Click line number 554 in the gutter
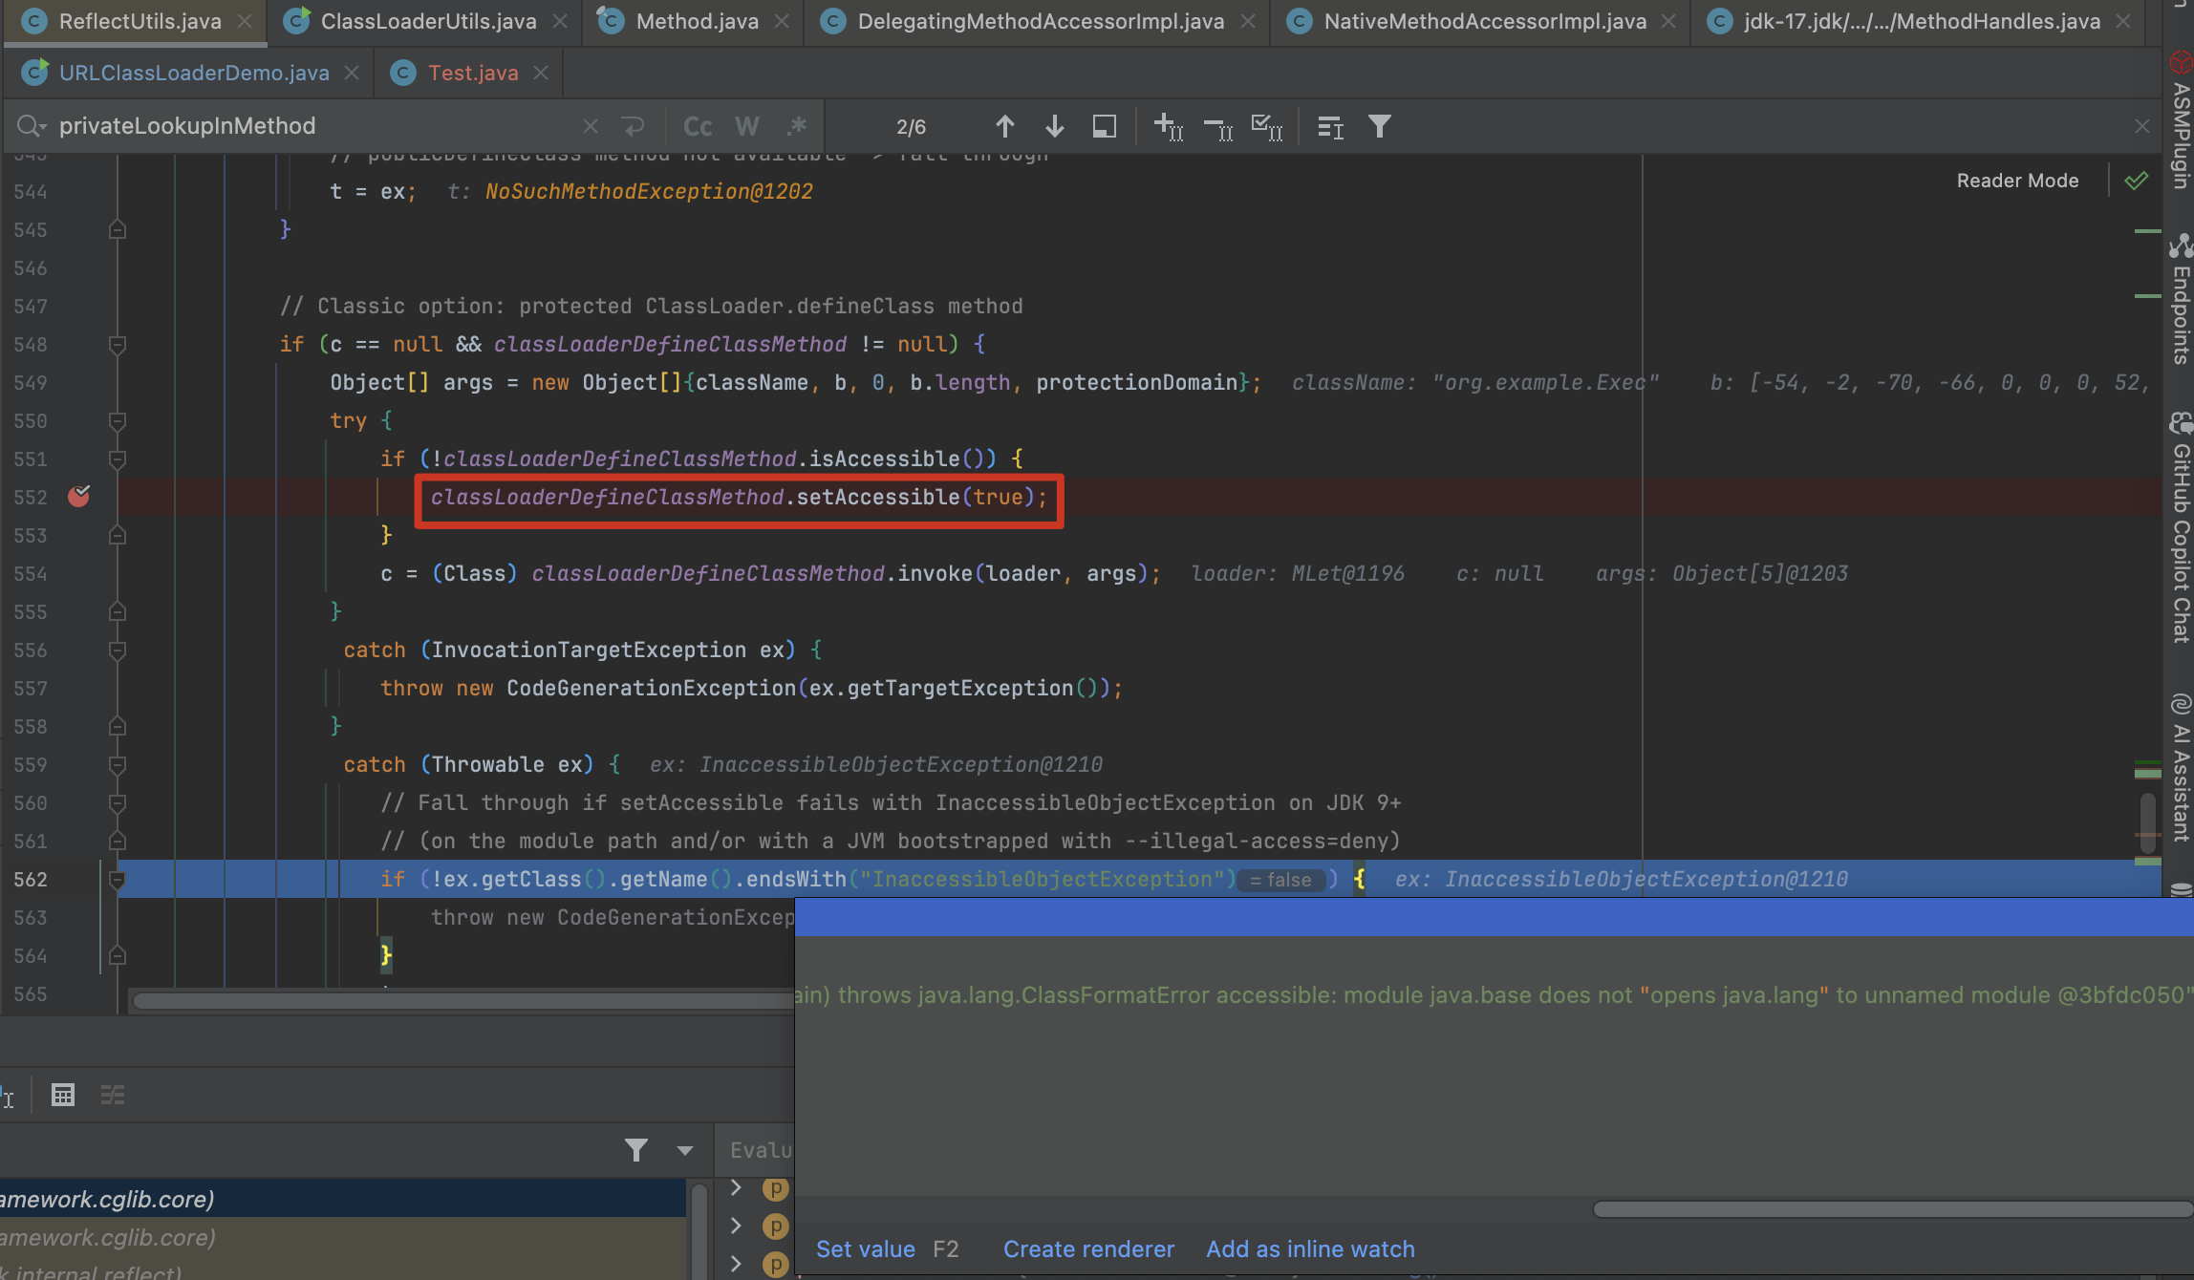The height and width of the screenshot is (1280, 2194). pyautogui.click(x=31, y=573)
